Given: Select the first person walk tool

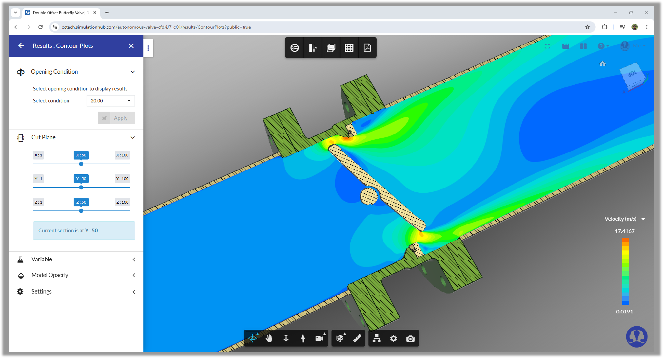Looking at the screenshot, I should pyautogui.click(x=303, y=338).
